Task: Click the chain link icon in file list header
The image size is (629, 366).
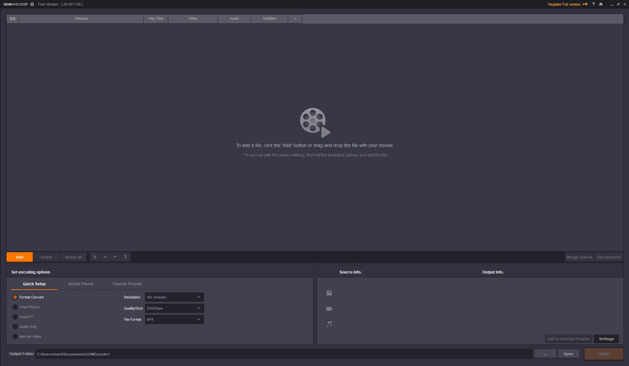Action: pyautogui.click(x=12, y=18)
